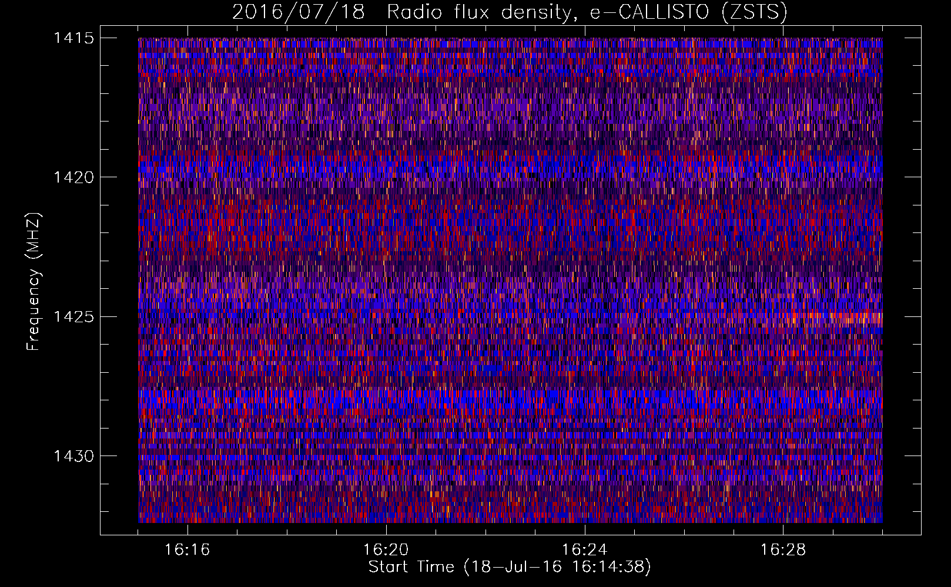This screenshot has width=951, height=587.
Task: Click the "Frequency (MHZ)" axis label
Action: click(34, 282)
